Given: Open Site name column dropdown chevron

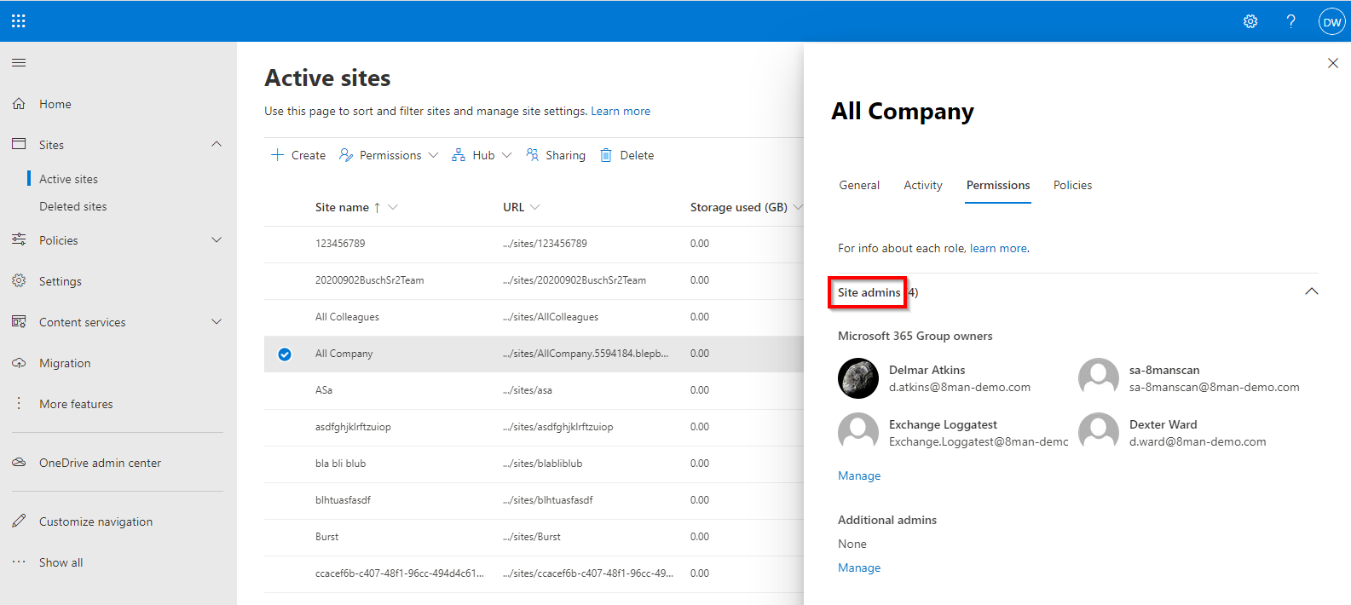Looking at the screenshot, I should (393, 207).
